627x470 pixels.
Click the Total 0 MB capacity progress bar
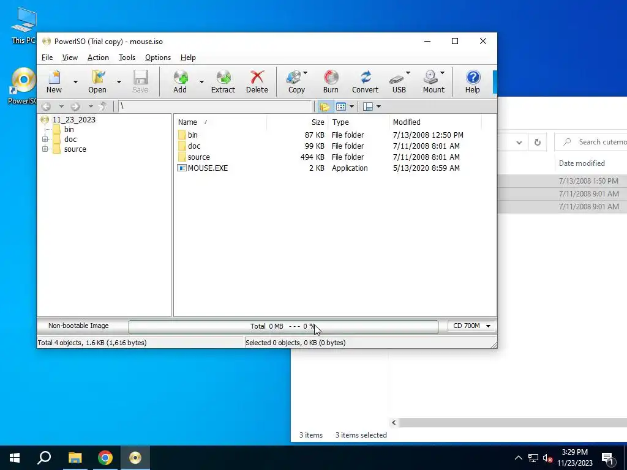[x=283, y=327]
